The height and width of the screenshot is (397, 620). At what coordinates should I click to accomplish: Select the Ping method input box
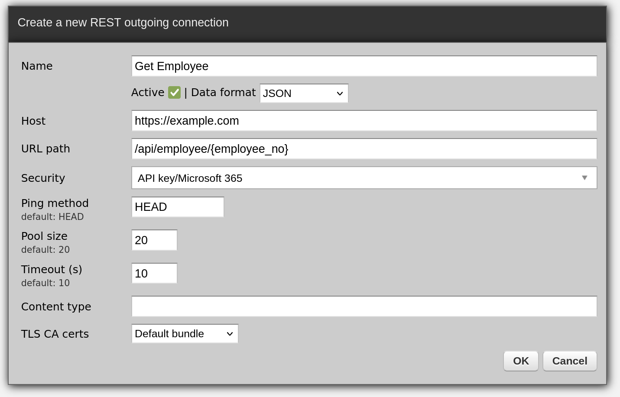[x=178, y=207]
